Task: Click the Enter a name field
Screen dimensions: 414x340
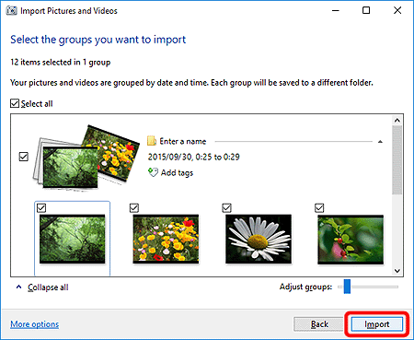Action: (x=183, y=141)
